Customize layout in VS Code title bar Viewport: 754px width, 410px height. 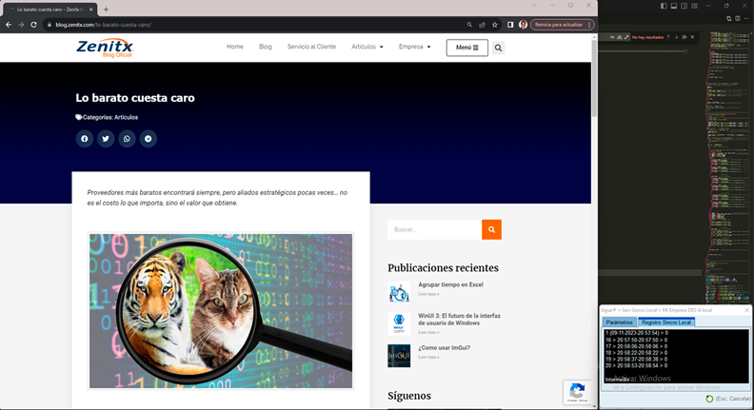[x=694, y=6]
